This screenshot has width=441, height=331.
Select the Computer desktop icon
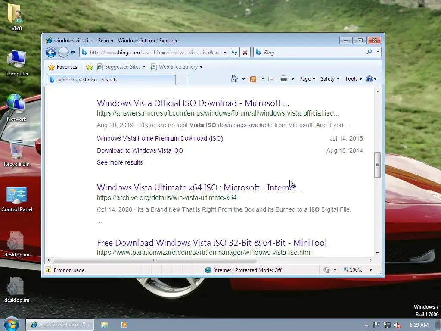(x=17, y=63)
